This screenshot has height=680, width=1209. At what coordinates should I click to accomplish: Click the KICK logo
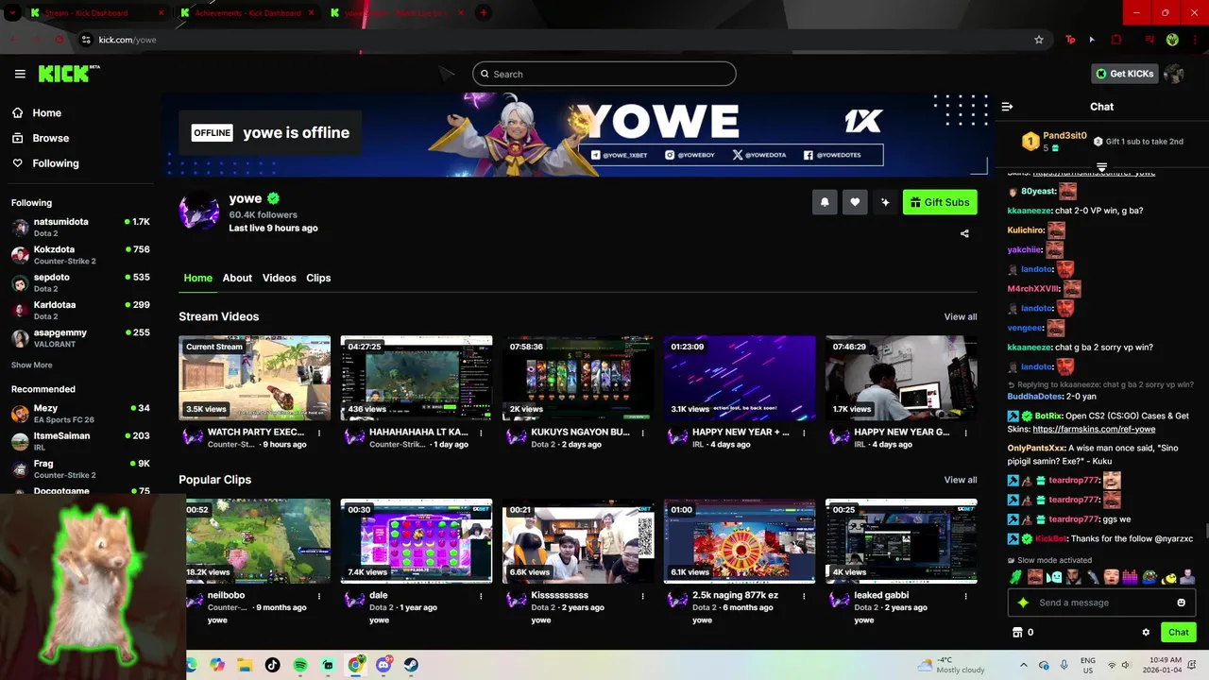[69, 74]
